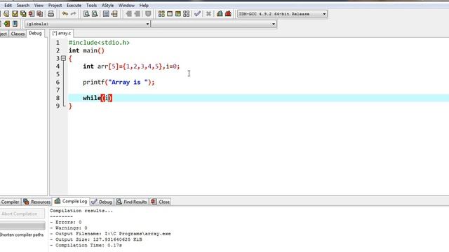The height and width of the screenshot is (252, 449).
Task: Click the Errors: 0 line in log
Action: 65,222
